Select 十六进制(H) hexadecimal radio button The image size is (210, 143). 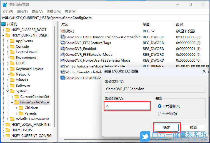click(x=159, y=106)
